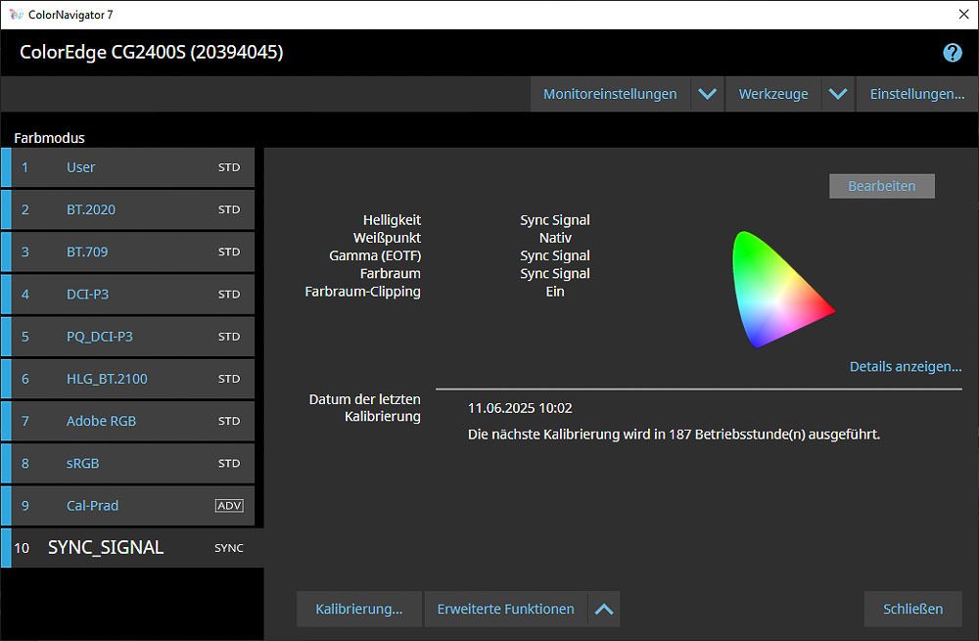Open the Details anzeigen... link
This screenshot has height=641, width=979.
[906, 366]
